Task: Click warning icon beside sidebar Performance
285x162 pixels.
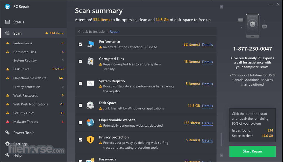Action: [x=8, y=43]
